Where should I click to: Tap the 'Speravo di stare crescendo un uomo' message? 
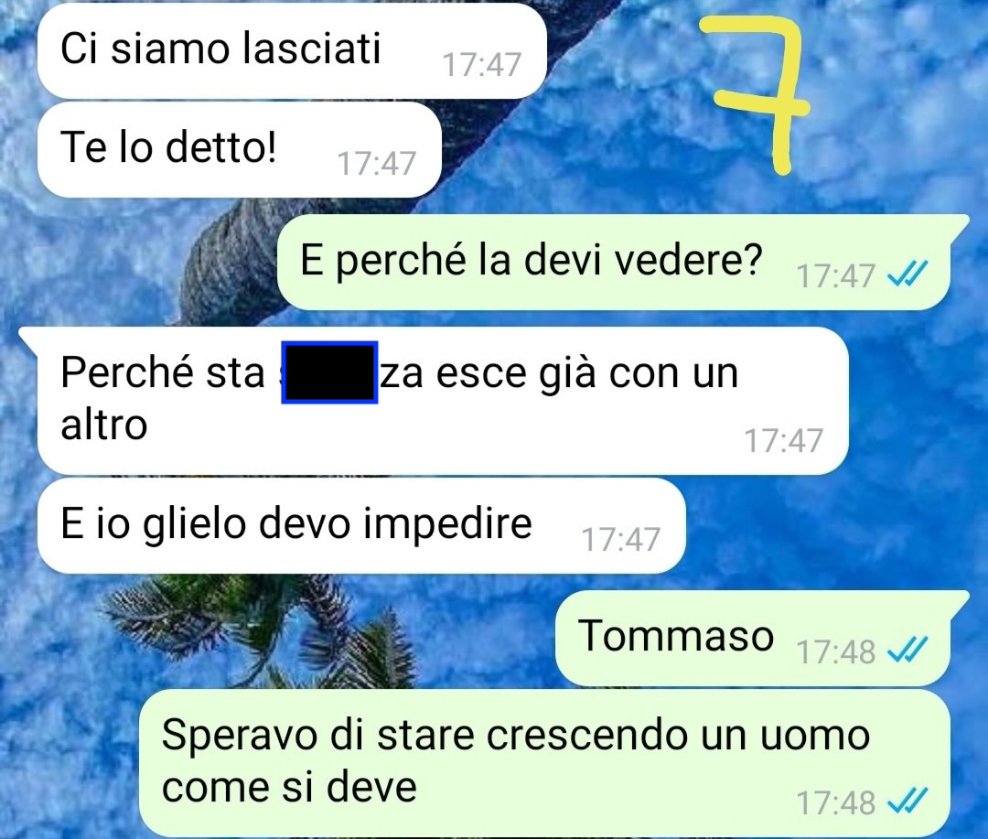point(544,763)
